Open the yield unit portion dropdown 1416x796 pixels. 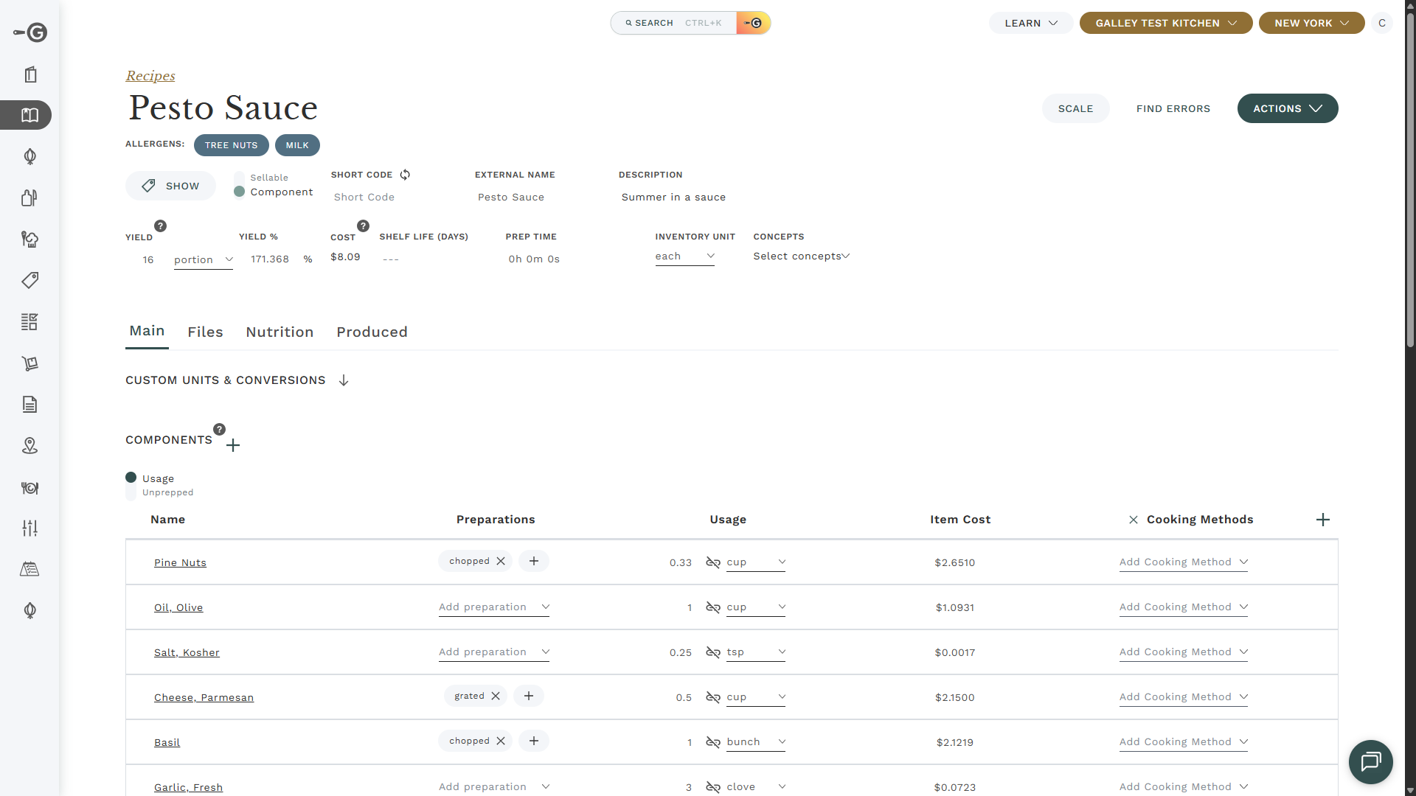tap(203, 259)
